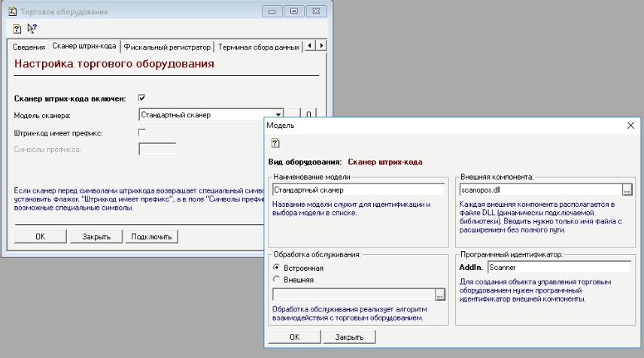Select the Встроенная radio button
The image size is (644, 358).
pos(277,267)
